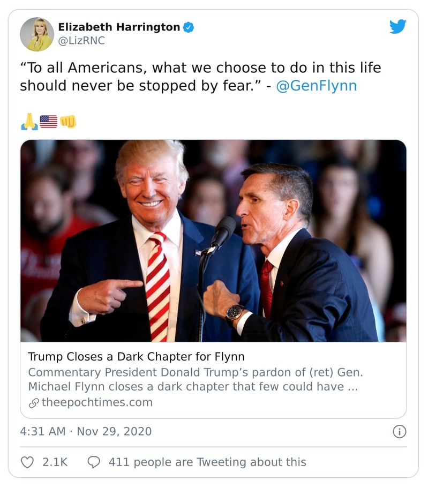The image size is (428, 488).
Task: Click the blue verified badge next to Elizabeth Harrington
Action: click(x=189, y=28)
